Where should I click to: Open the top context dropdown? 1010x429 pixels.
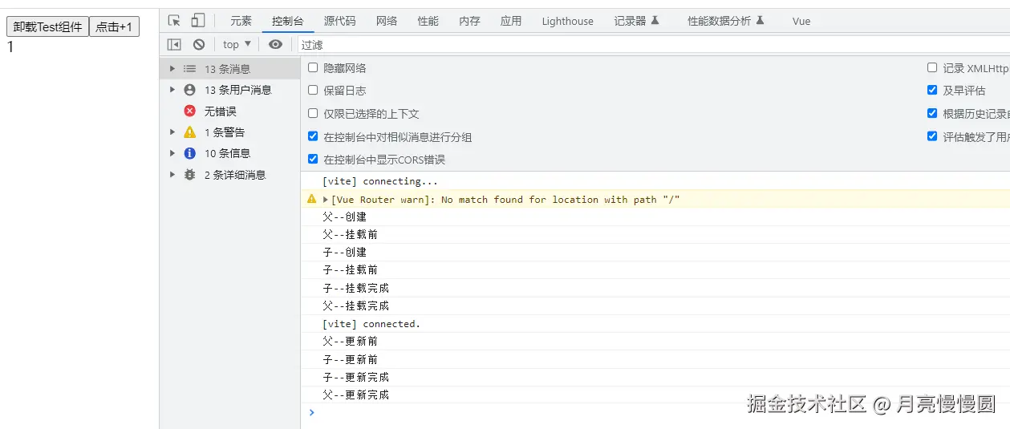tap(237, 44)
